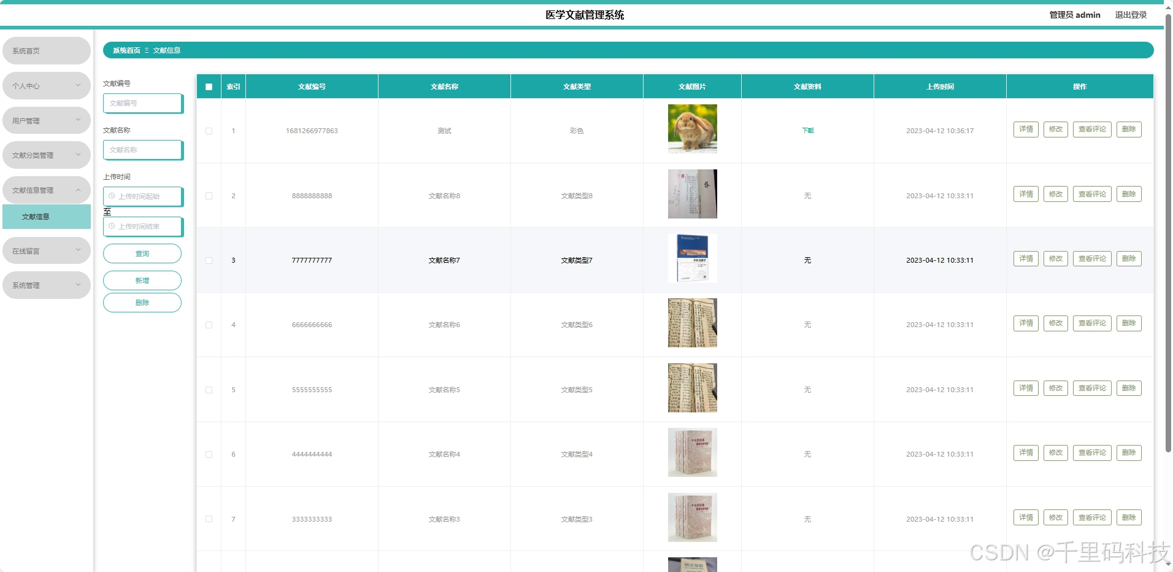Click 退出登录 to log out
Viewport: 1173px width, 572px height.
[1131, 15]
